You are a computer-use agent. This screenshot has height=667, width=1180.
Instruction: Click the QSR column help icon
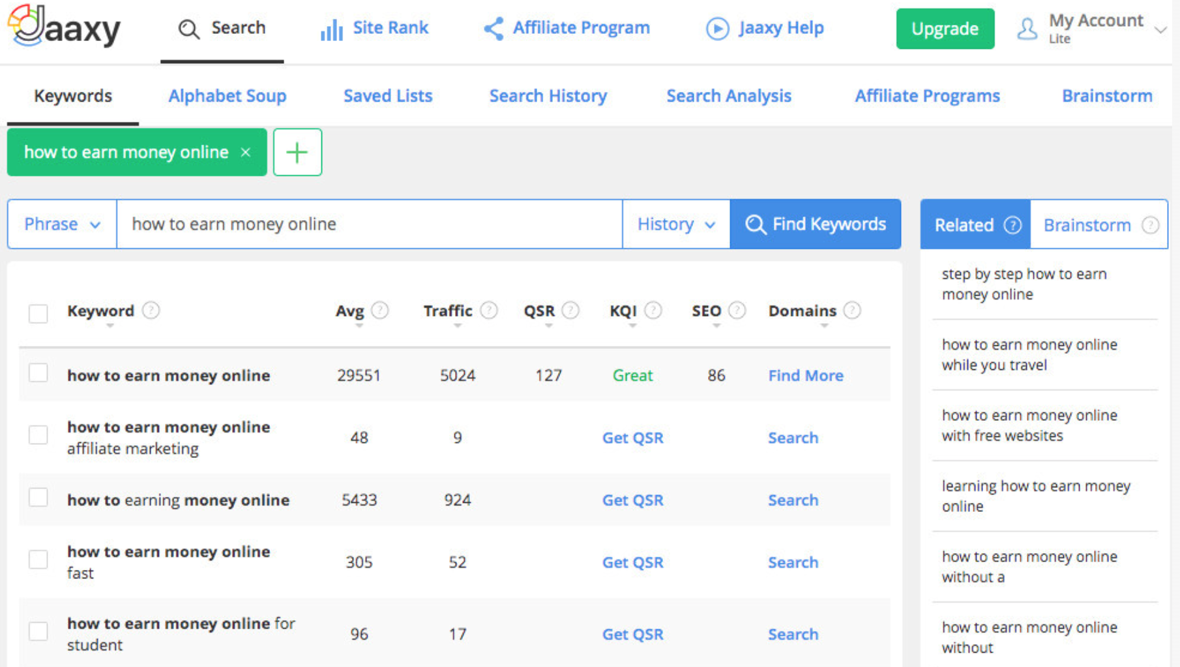(x=570, y=311)
